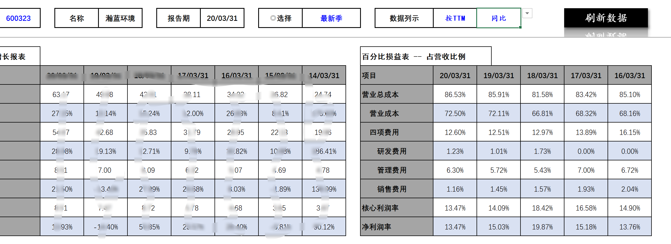Select the report date 20/03/31 input cell
Image resolution: width=671 pixels, height=244 pixels.
coord(222,18)
